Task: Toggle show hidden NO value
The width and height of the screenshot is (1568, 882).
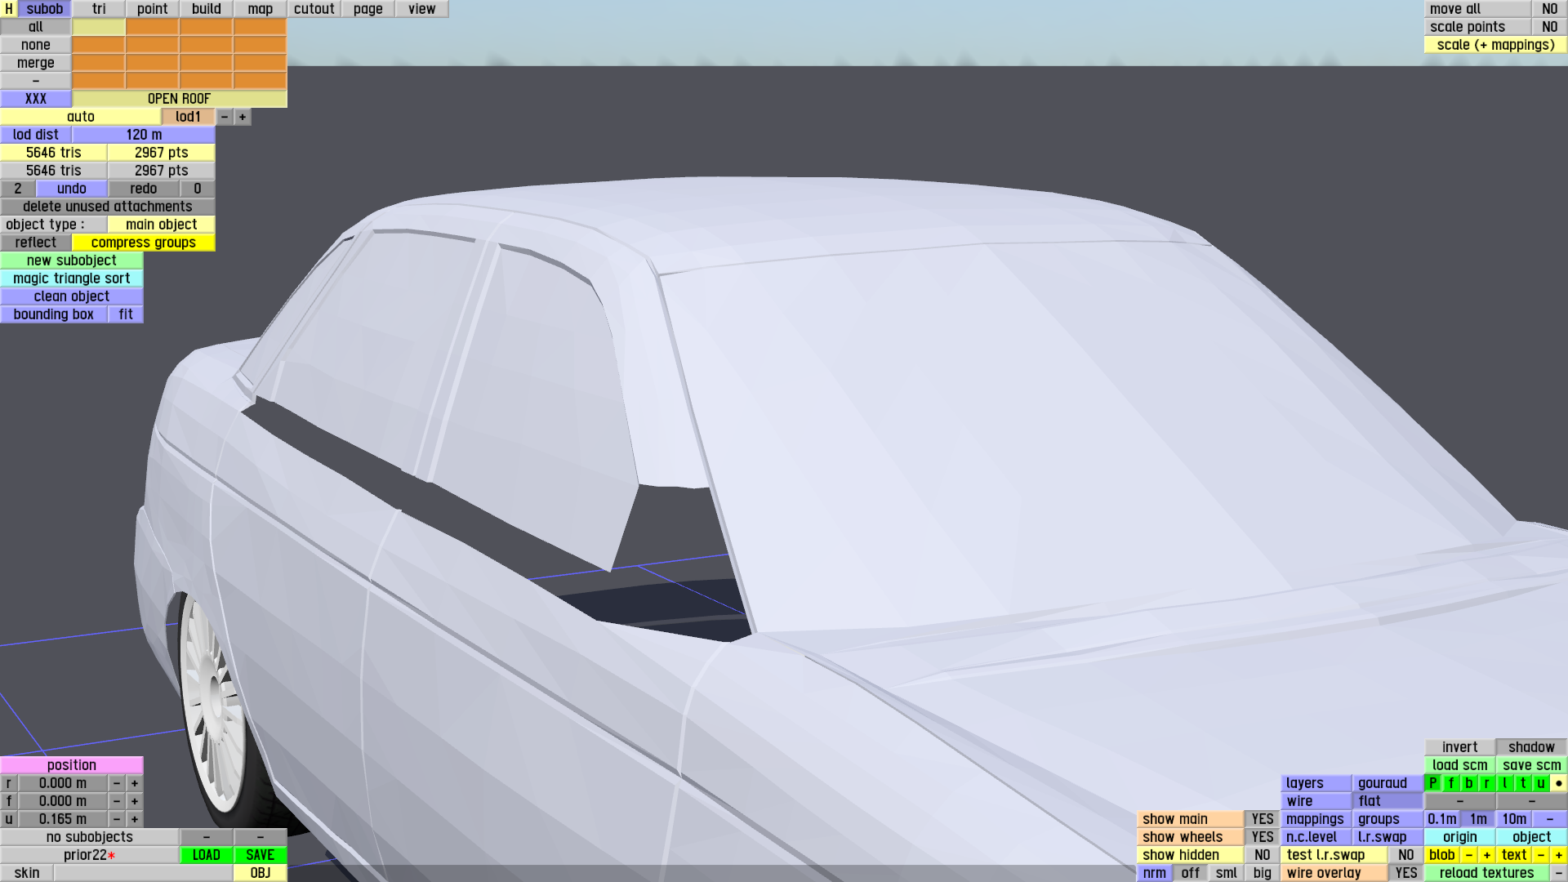Action: point(1263,855)
